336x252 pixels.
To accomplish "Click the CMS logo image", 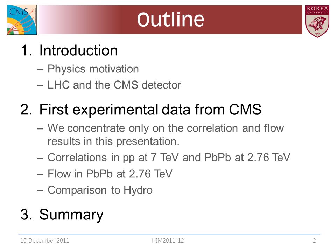I will (x=22, y=20).
